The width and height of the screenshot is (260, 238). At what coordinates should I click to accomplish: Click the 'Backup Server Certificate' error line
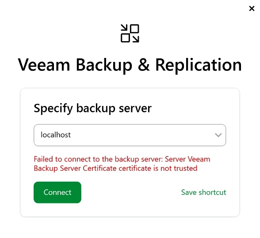coord(115,169)
